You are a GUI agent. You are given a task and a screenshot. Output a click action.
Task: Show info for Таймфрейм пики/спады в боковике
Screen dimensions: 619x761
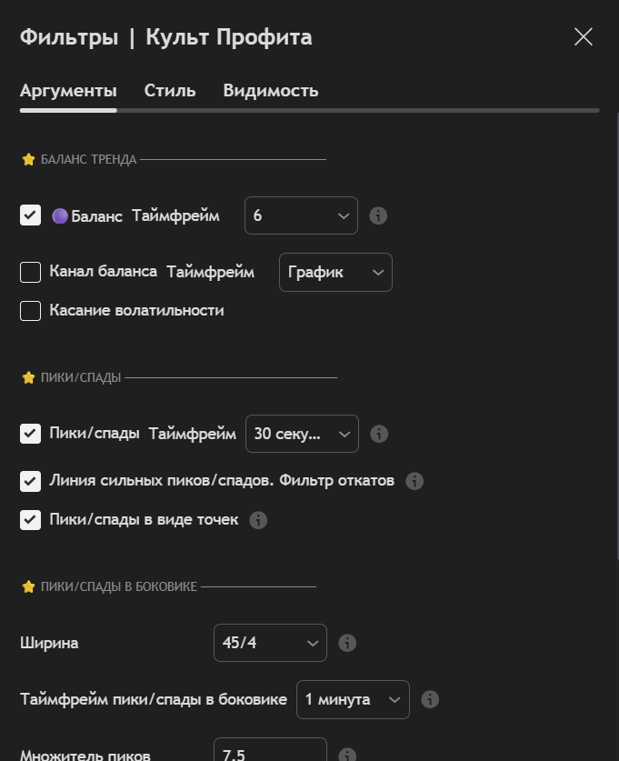431,699
